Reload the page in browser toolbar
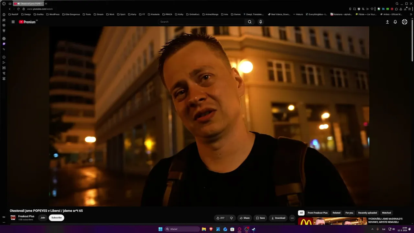This screenshot has width=414, height=233. 18,9
